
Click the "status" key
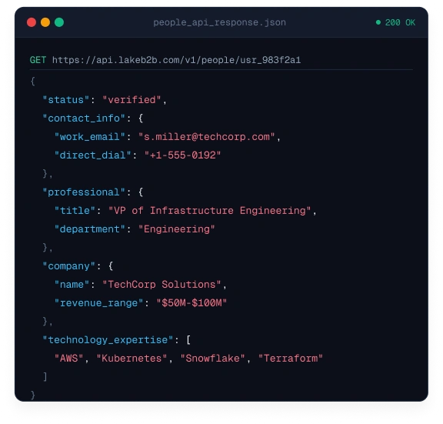click(66, 100)
